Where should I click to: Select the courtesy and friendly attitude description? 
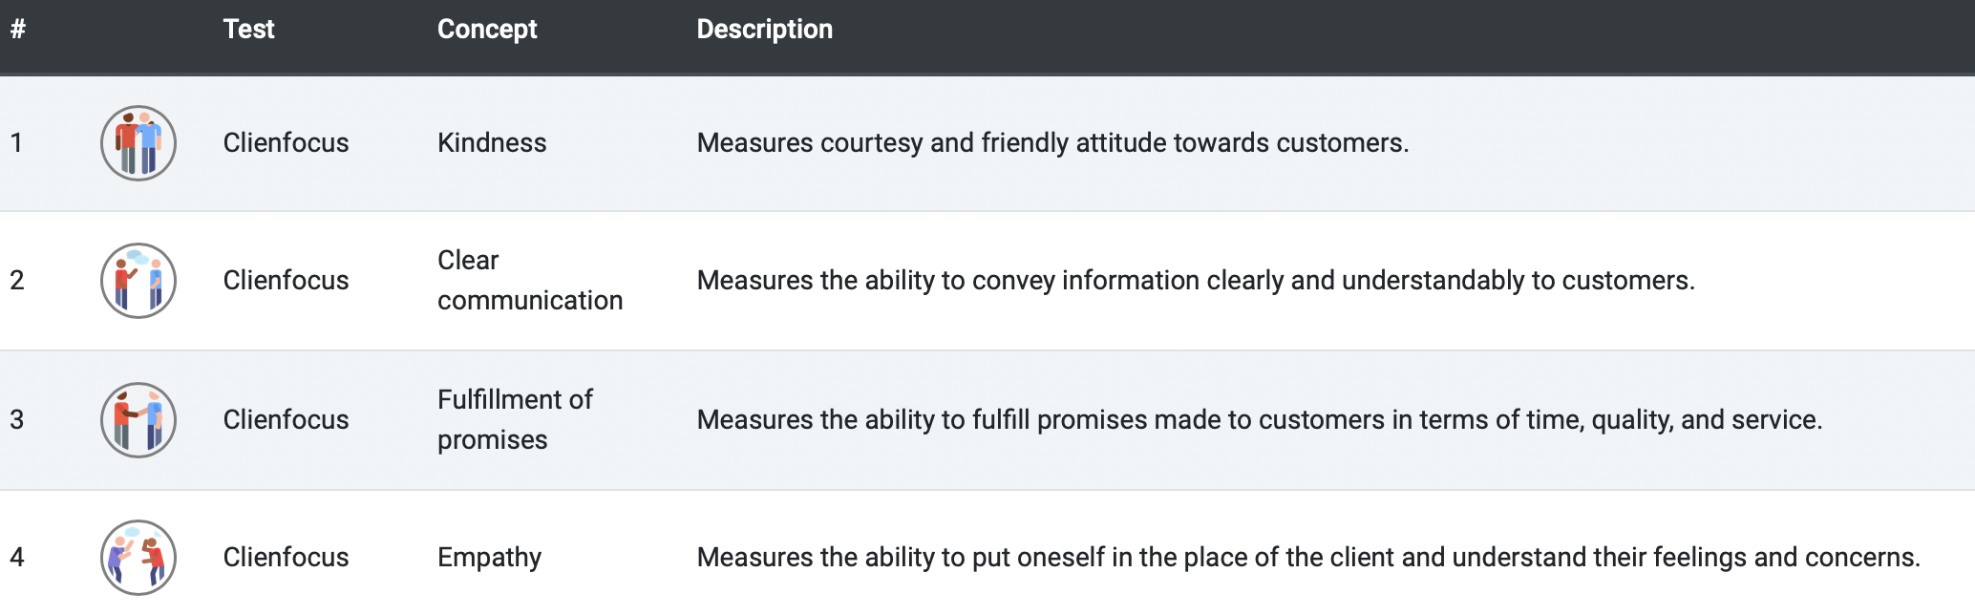(1052, 143)
